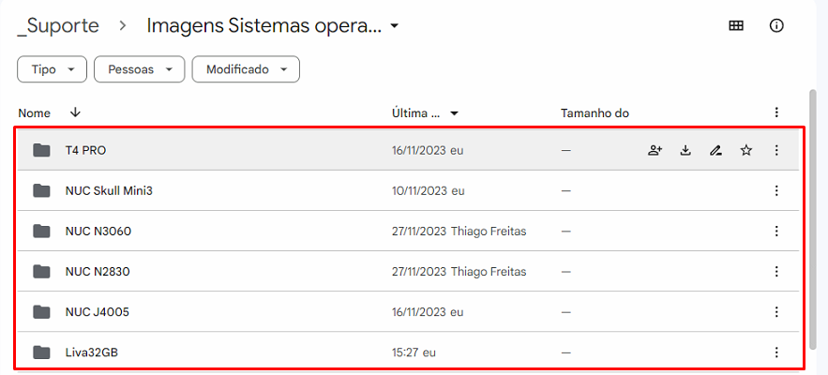The width and height of the screenshot is (828, 375).
Task: Expand the Imagens Sistemas opera... folder menu
Action: [395, 26]
